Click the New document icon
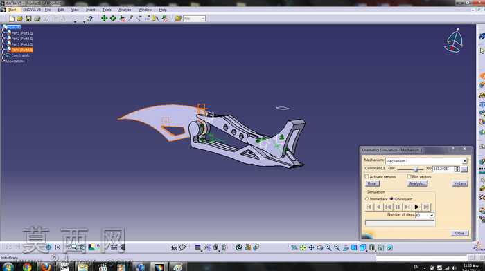Screen dimensions: 485x271 12,19
